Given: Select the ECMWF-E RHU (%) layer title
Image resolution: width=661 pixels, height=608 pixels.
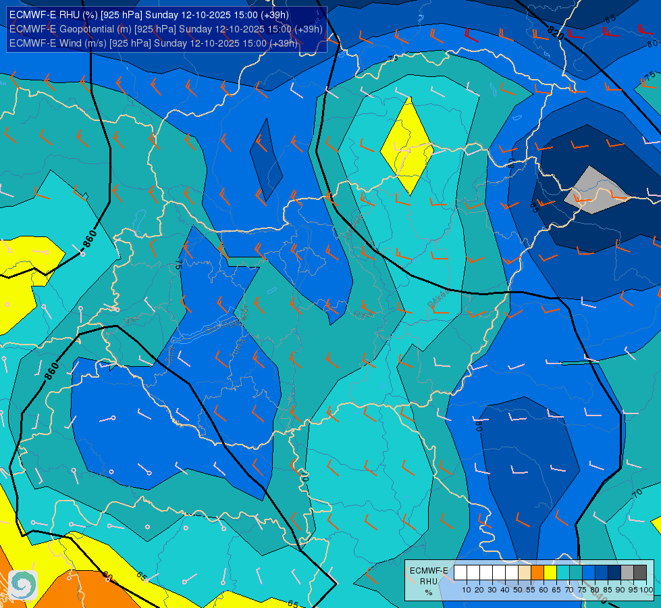Looking at the screenshot, I should pyautogui.click(x=149, y=15).
